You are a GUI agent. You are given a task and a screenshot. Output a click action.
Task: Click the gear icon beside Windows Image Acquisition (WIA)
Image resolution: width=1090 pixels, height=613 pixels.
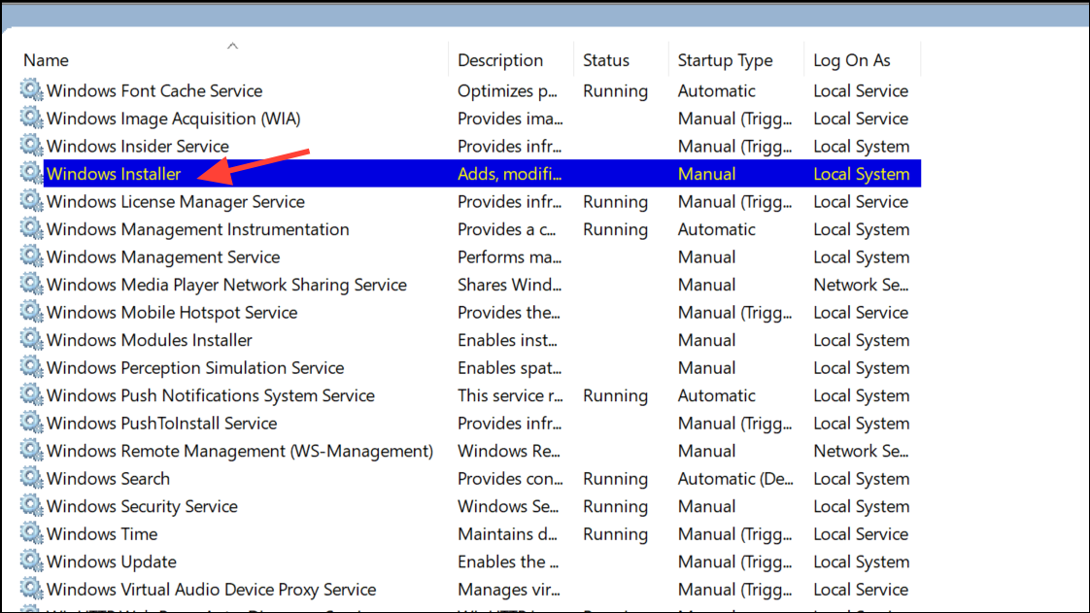31,118
